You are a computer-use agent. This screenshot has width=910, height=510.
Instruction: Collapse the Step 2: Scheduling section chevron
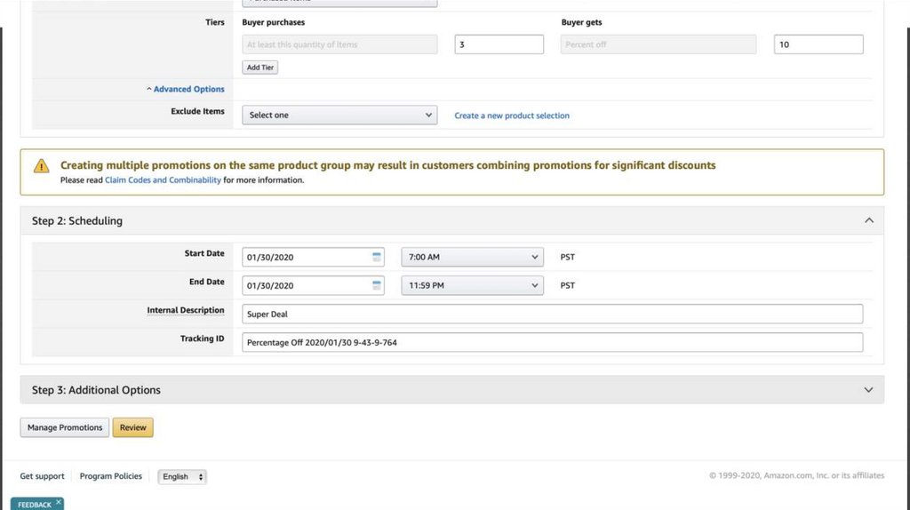[x=868, y=221]
